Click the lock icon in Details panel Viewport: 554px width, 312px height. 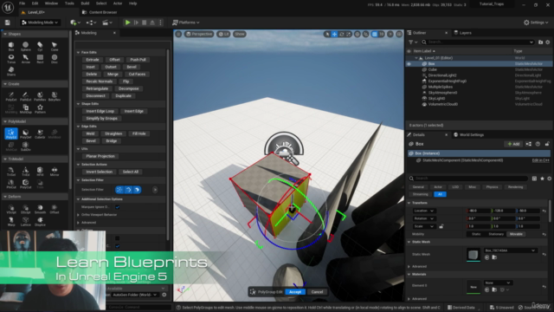point(547,144)
